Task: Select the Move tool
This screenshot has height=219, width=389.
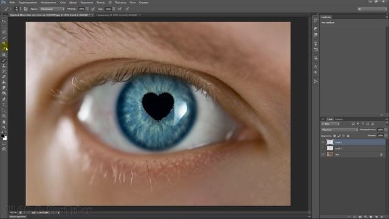Action: click(x=4, y=21)
